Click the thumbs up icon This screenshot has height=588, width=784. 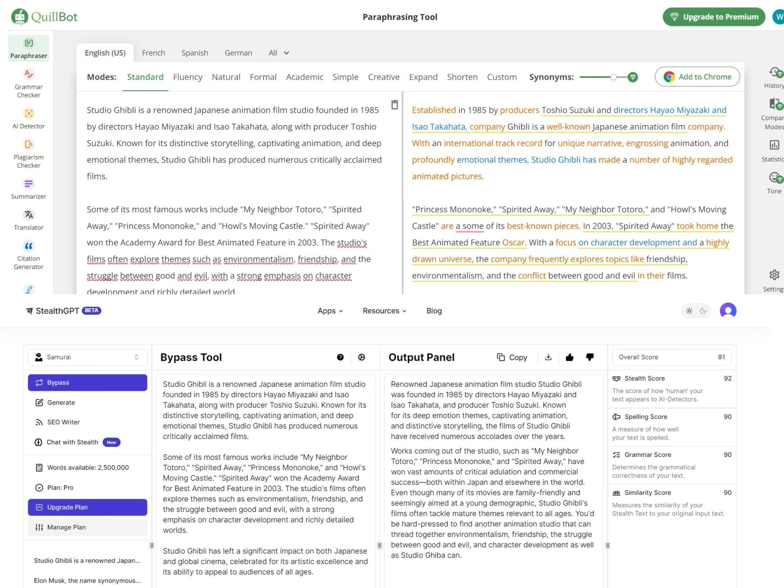[x=569, y=357]
